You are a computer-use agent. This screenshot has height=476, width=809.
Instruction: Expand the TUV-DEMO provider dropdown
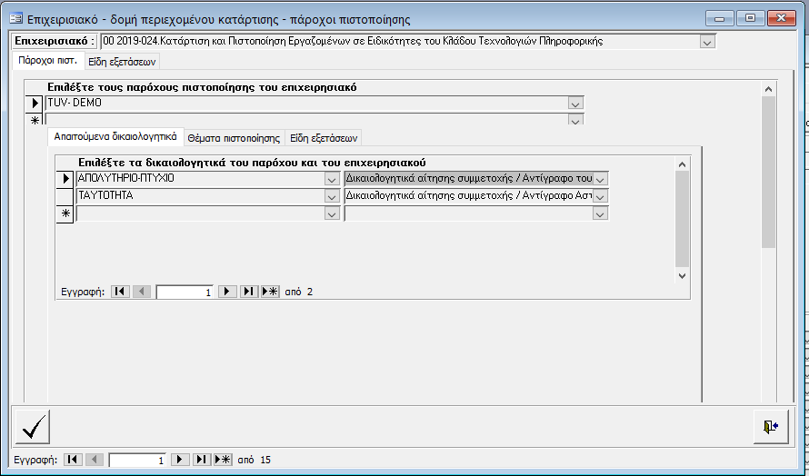click(575, 104)
